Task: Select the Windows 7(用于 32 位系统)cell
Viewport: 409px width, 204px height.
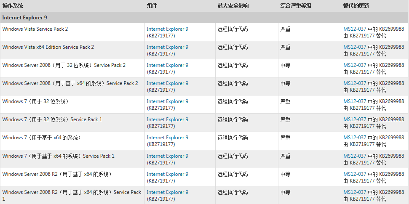Action: coord(72,104)
